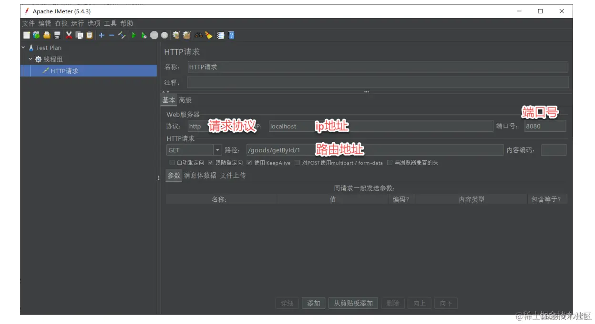Clear all results with second gear-broom icon
595x324 pixels.
186,35
